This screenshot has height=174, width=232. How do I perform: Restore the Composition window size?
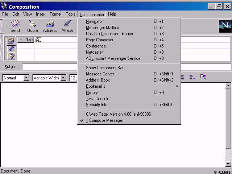point(219,7)
